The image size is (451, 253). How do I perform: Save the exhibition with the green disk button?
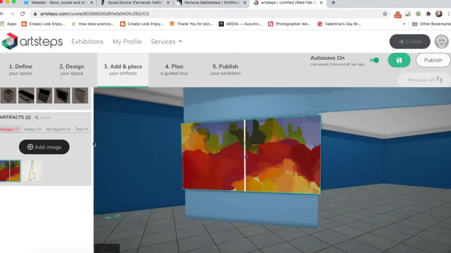pyautogui.click(x=399, y=60)
